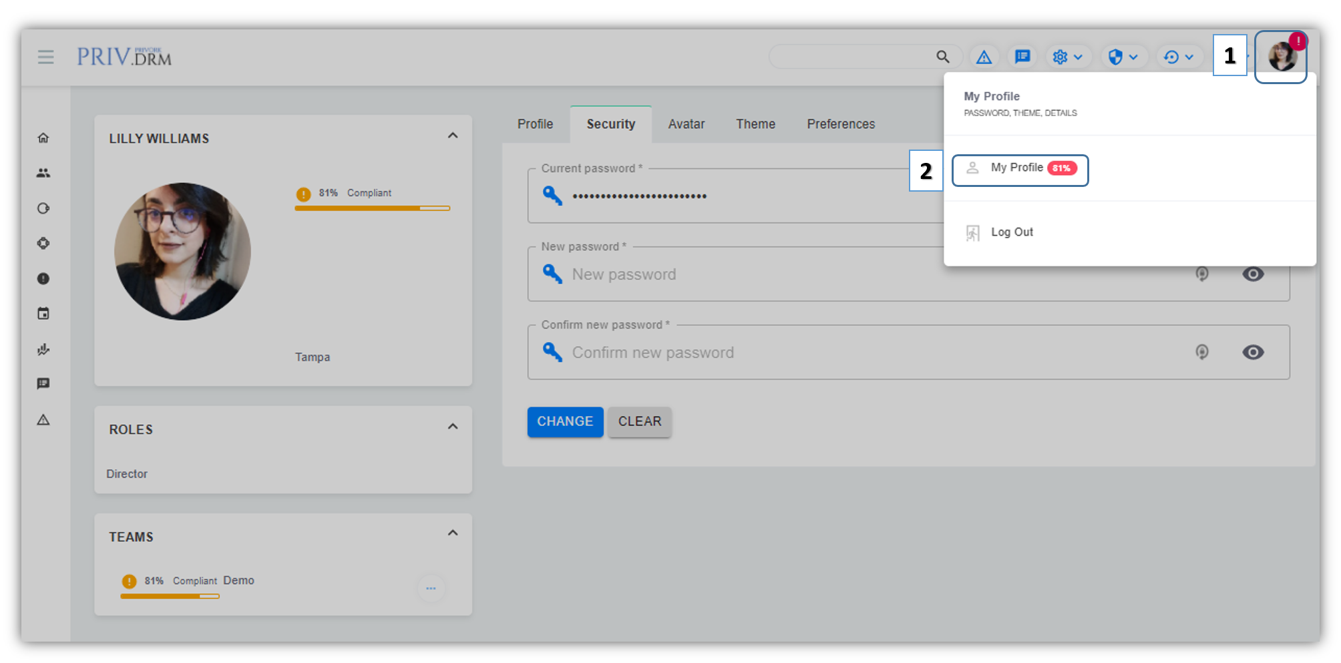This screenshot has height=663, width=1341.
Task: Click the 81% compliance progress bar
Action: click(372, 208)
